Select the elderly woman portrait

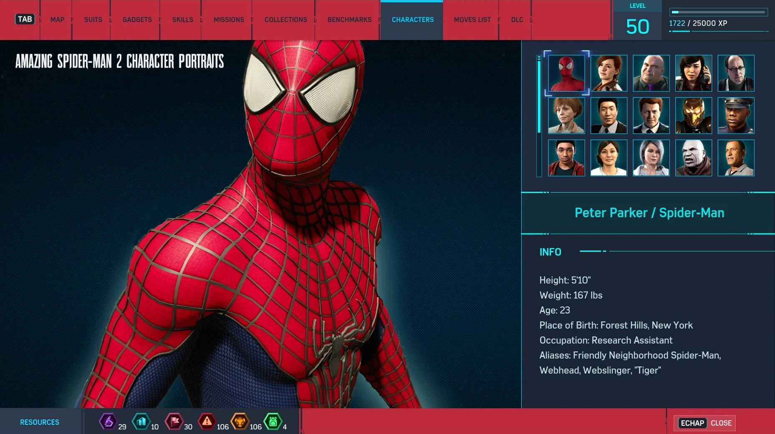point(566,115)
